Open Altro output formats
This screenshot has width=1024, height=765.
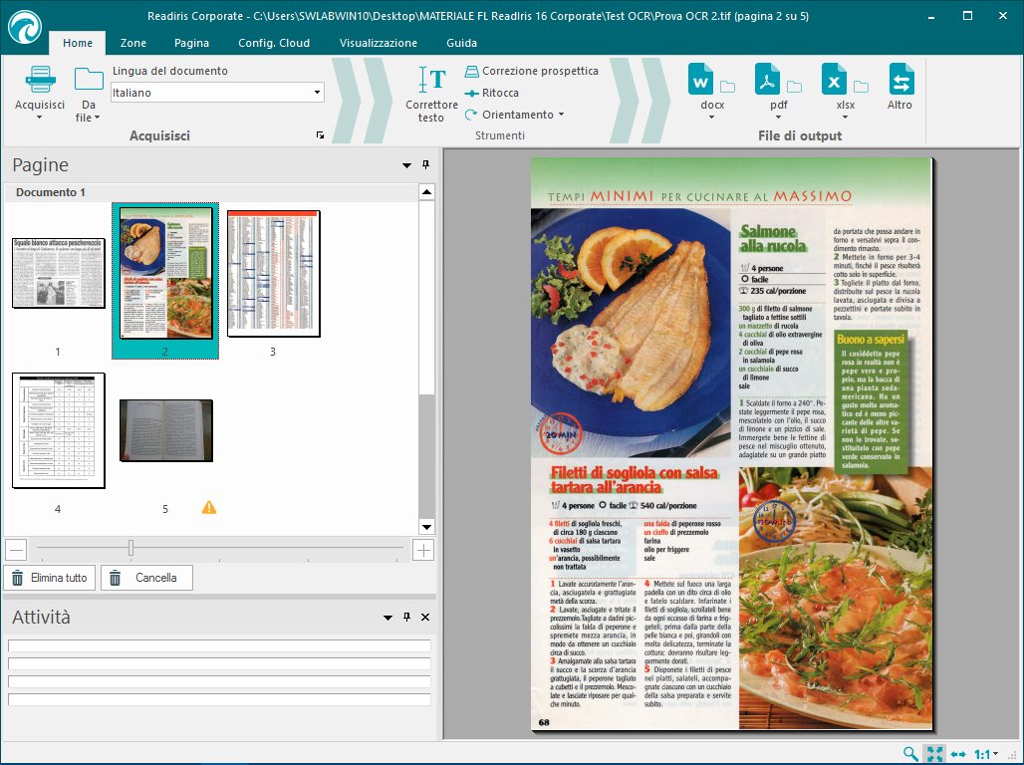click(x=900, y=80)
